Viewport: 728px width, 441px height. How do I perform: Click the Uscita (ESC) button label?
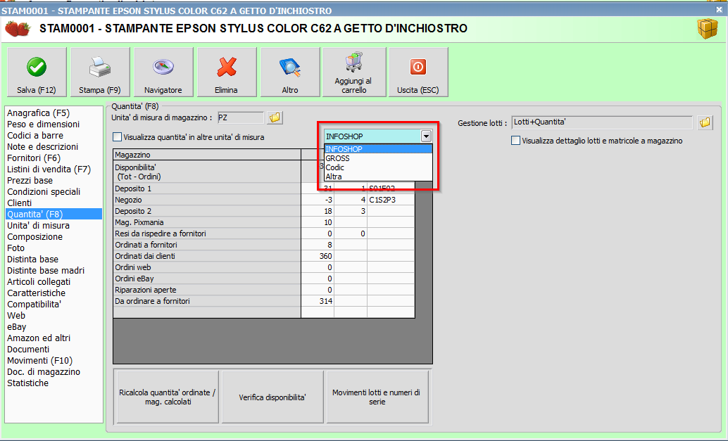coord(418,90)
